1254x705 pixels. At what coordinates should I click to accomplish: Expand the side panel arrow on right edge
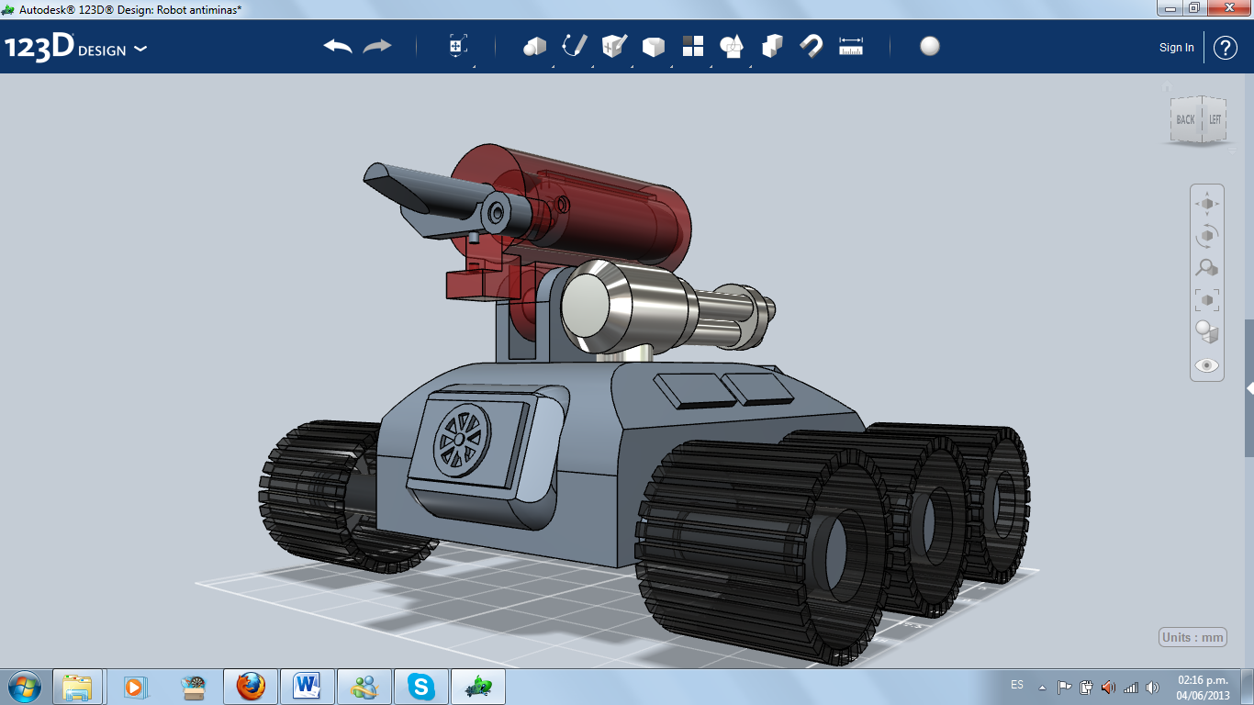pos(1249,388)
